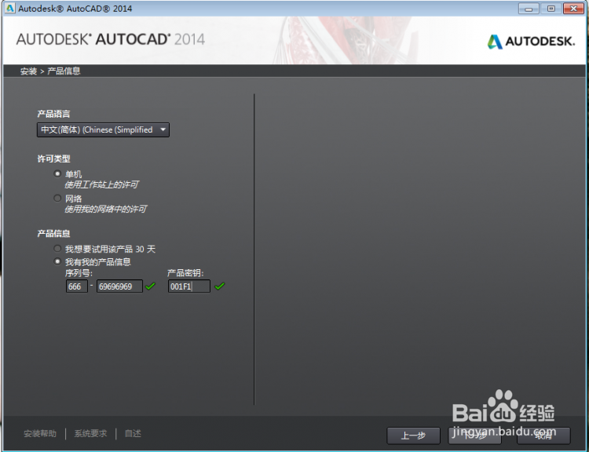Click the serial number field 69696969
Viewport: 589px width, 452px height.
coord(119,286)
